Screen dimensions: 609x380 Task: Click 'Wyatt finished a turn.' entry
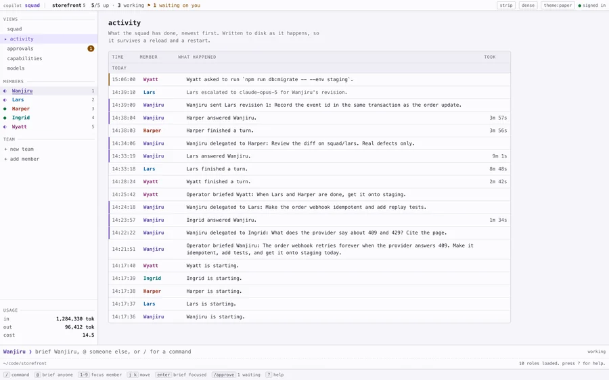coord(309,182)
